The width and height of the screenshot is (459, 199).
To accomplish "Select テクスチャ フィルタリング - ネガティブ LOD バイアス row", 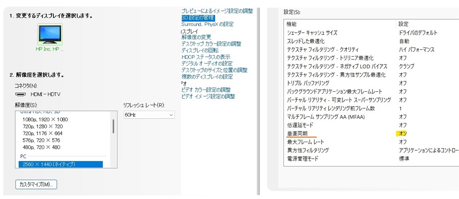I will pos(372,66).
